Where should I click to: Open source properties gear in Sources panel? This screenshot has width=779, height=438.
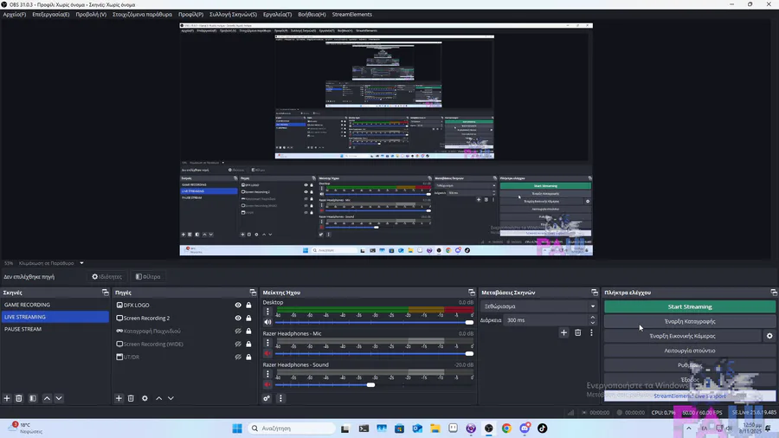tap(145, 398)
